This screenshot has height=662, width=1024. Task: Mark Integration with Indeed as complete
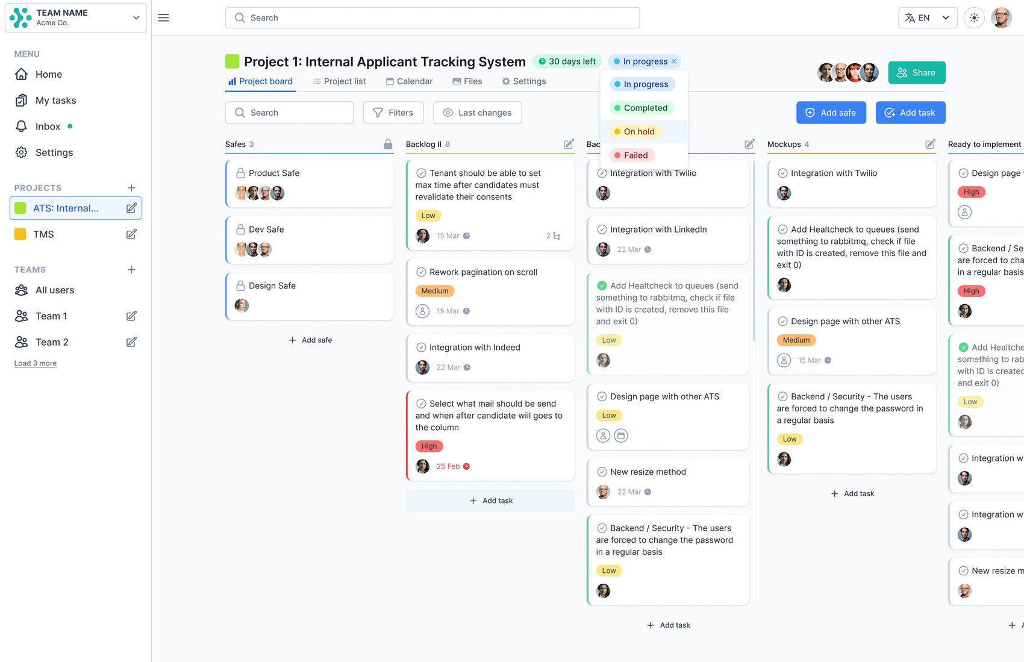(x=421, y=348)
